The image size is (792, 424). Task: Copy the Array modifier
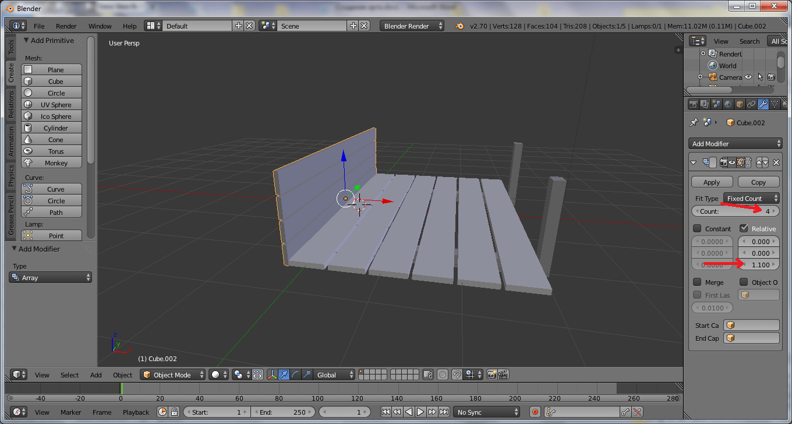click(x=758, y=182)
